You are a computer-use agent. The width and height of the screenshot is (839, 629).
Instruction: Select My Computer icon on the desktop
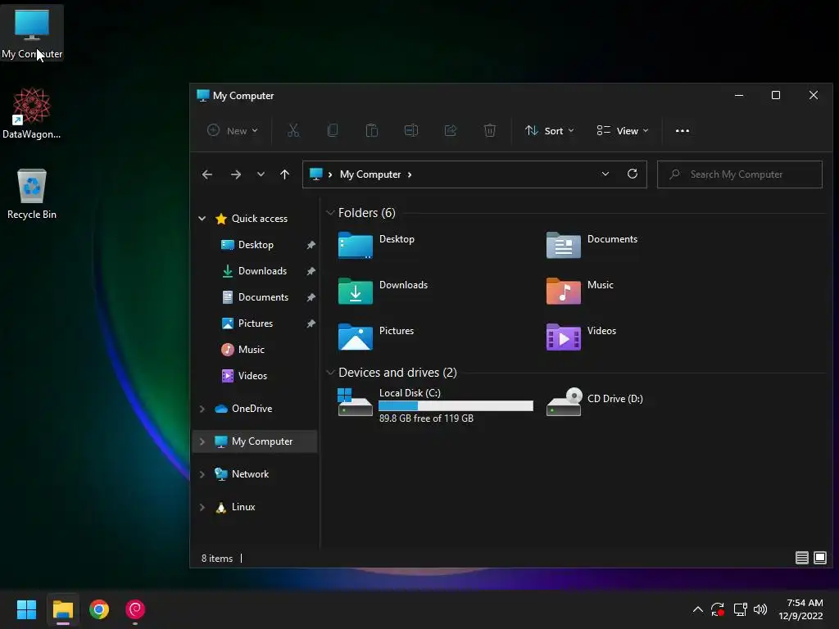[x=32, y=33]
